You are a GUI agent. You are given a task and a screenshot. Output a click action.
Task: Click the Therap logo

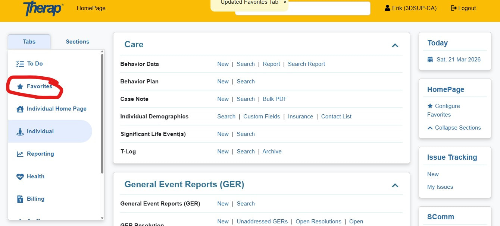(43, 8)
